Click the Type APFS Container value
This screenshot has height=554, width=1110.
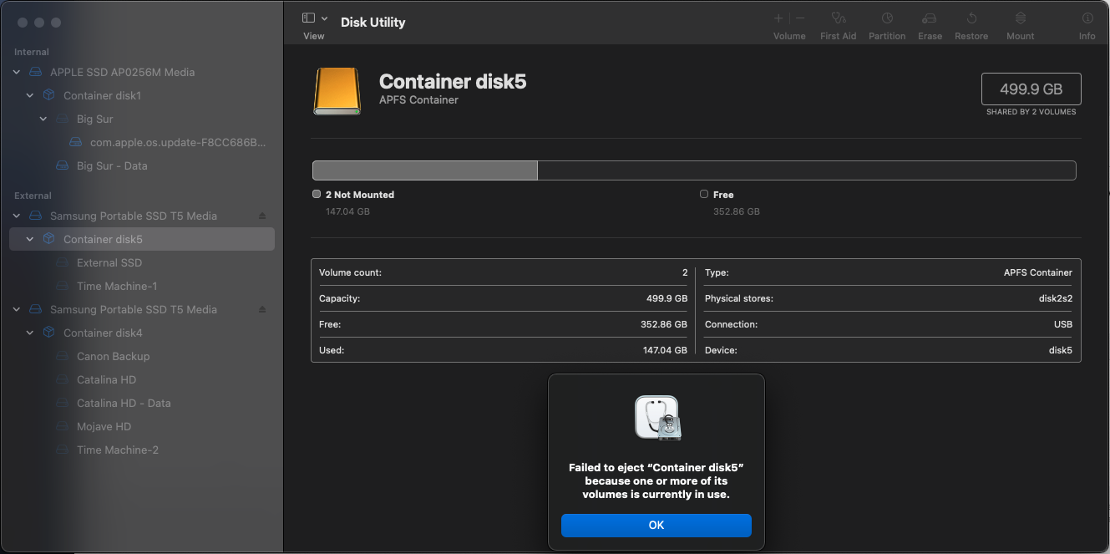click(x=1038, y=272)
